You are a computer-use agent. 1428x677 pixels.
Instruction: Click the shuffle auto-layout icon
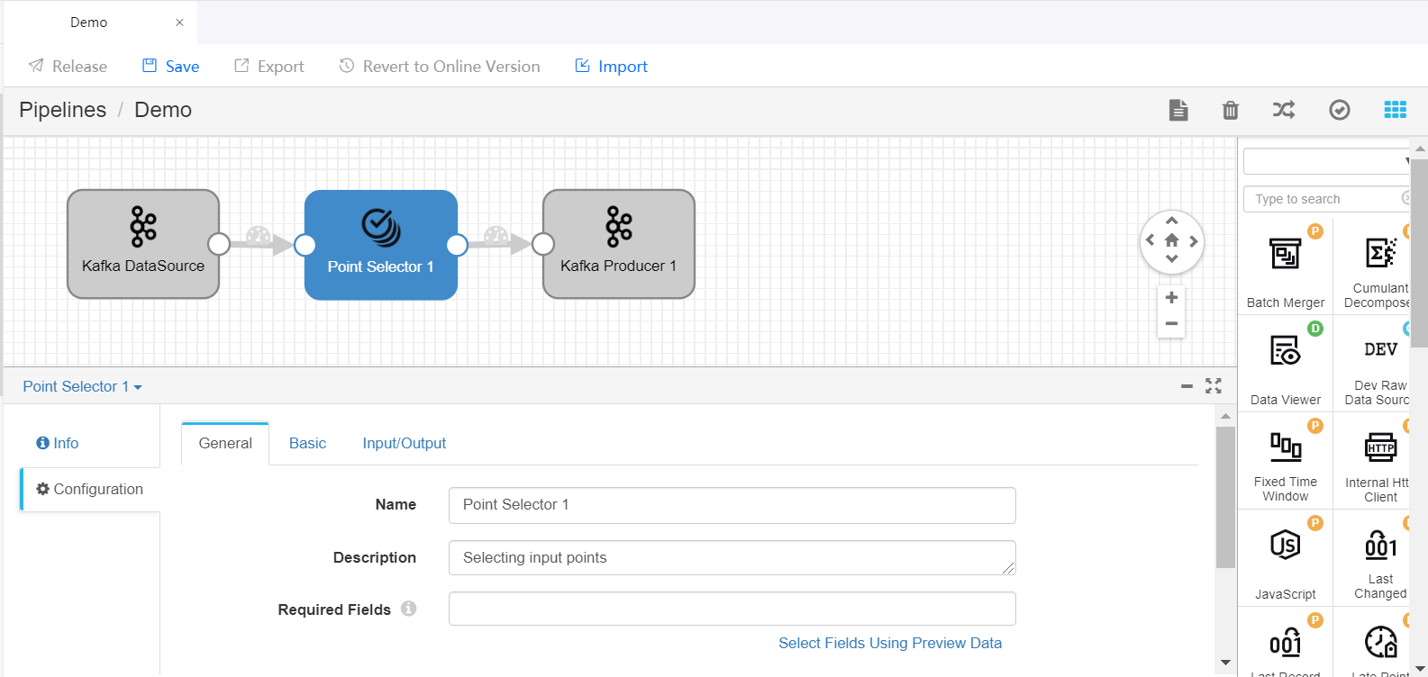pos(1284,110)
